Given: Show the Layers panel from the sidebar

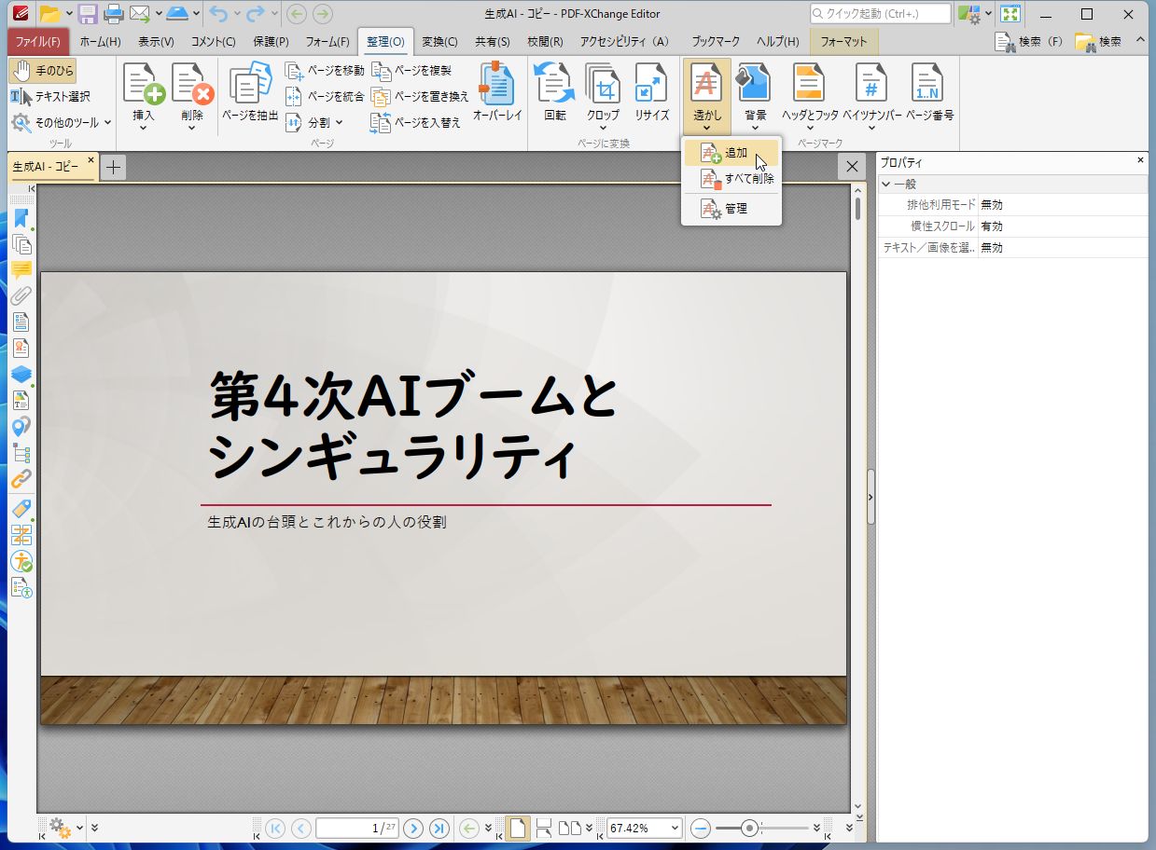Looking at the screenshot, I should pos(23,374).
